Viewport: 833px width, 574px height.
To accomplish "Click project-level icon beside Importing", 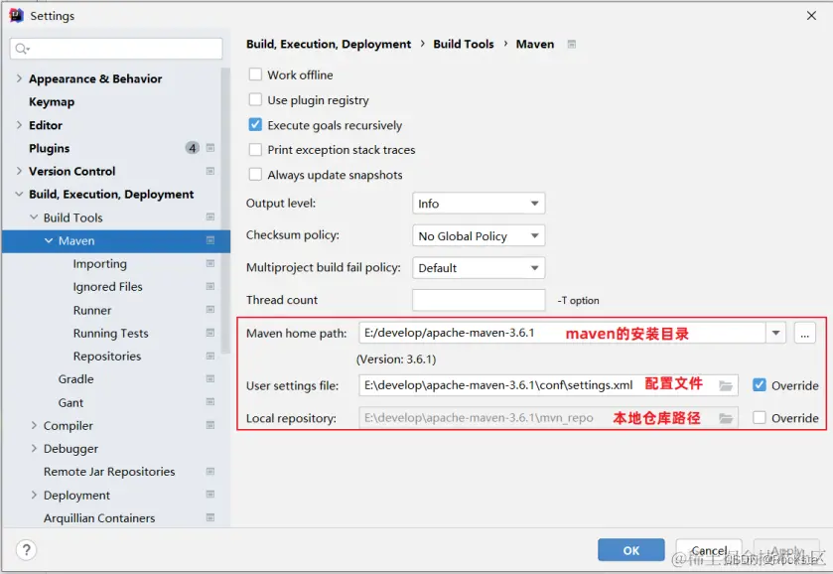I will (x=210, y=263).
